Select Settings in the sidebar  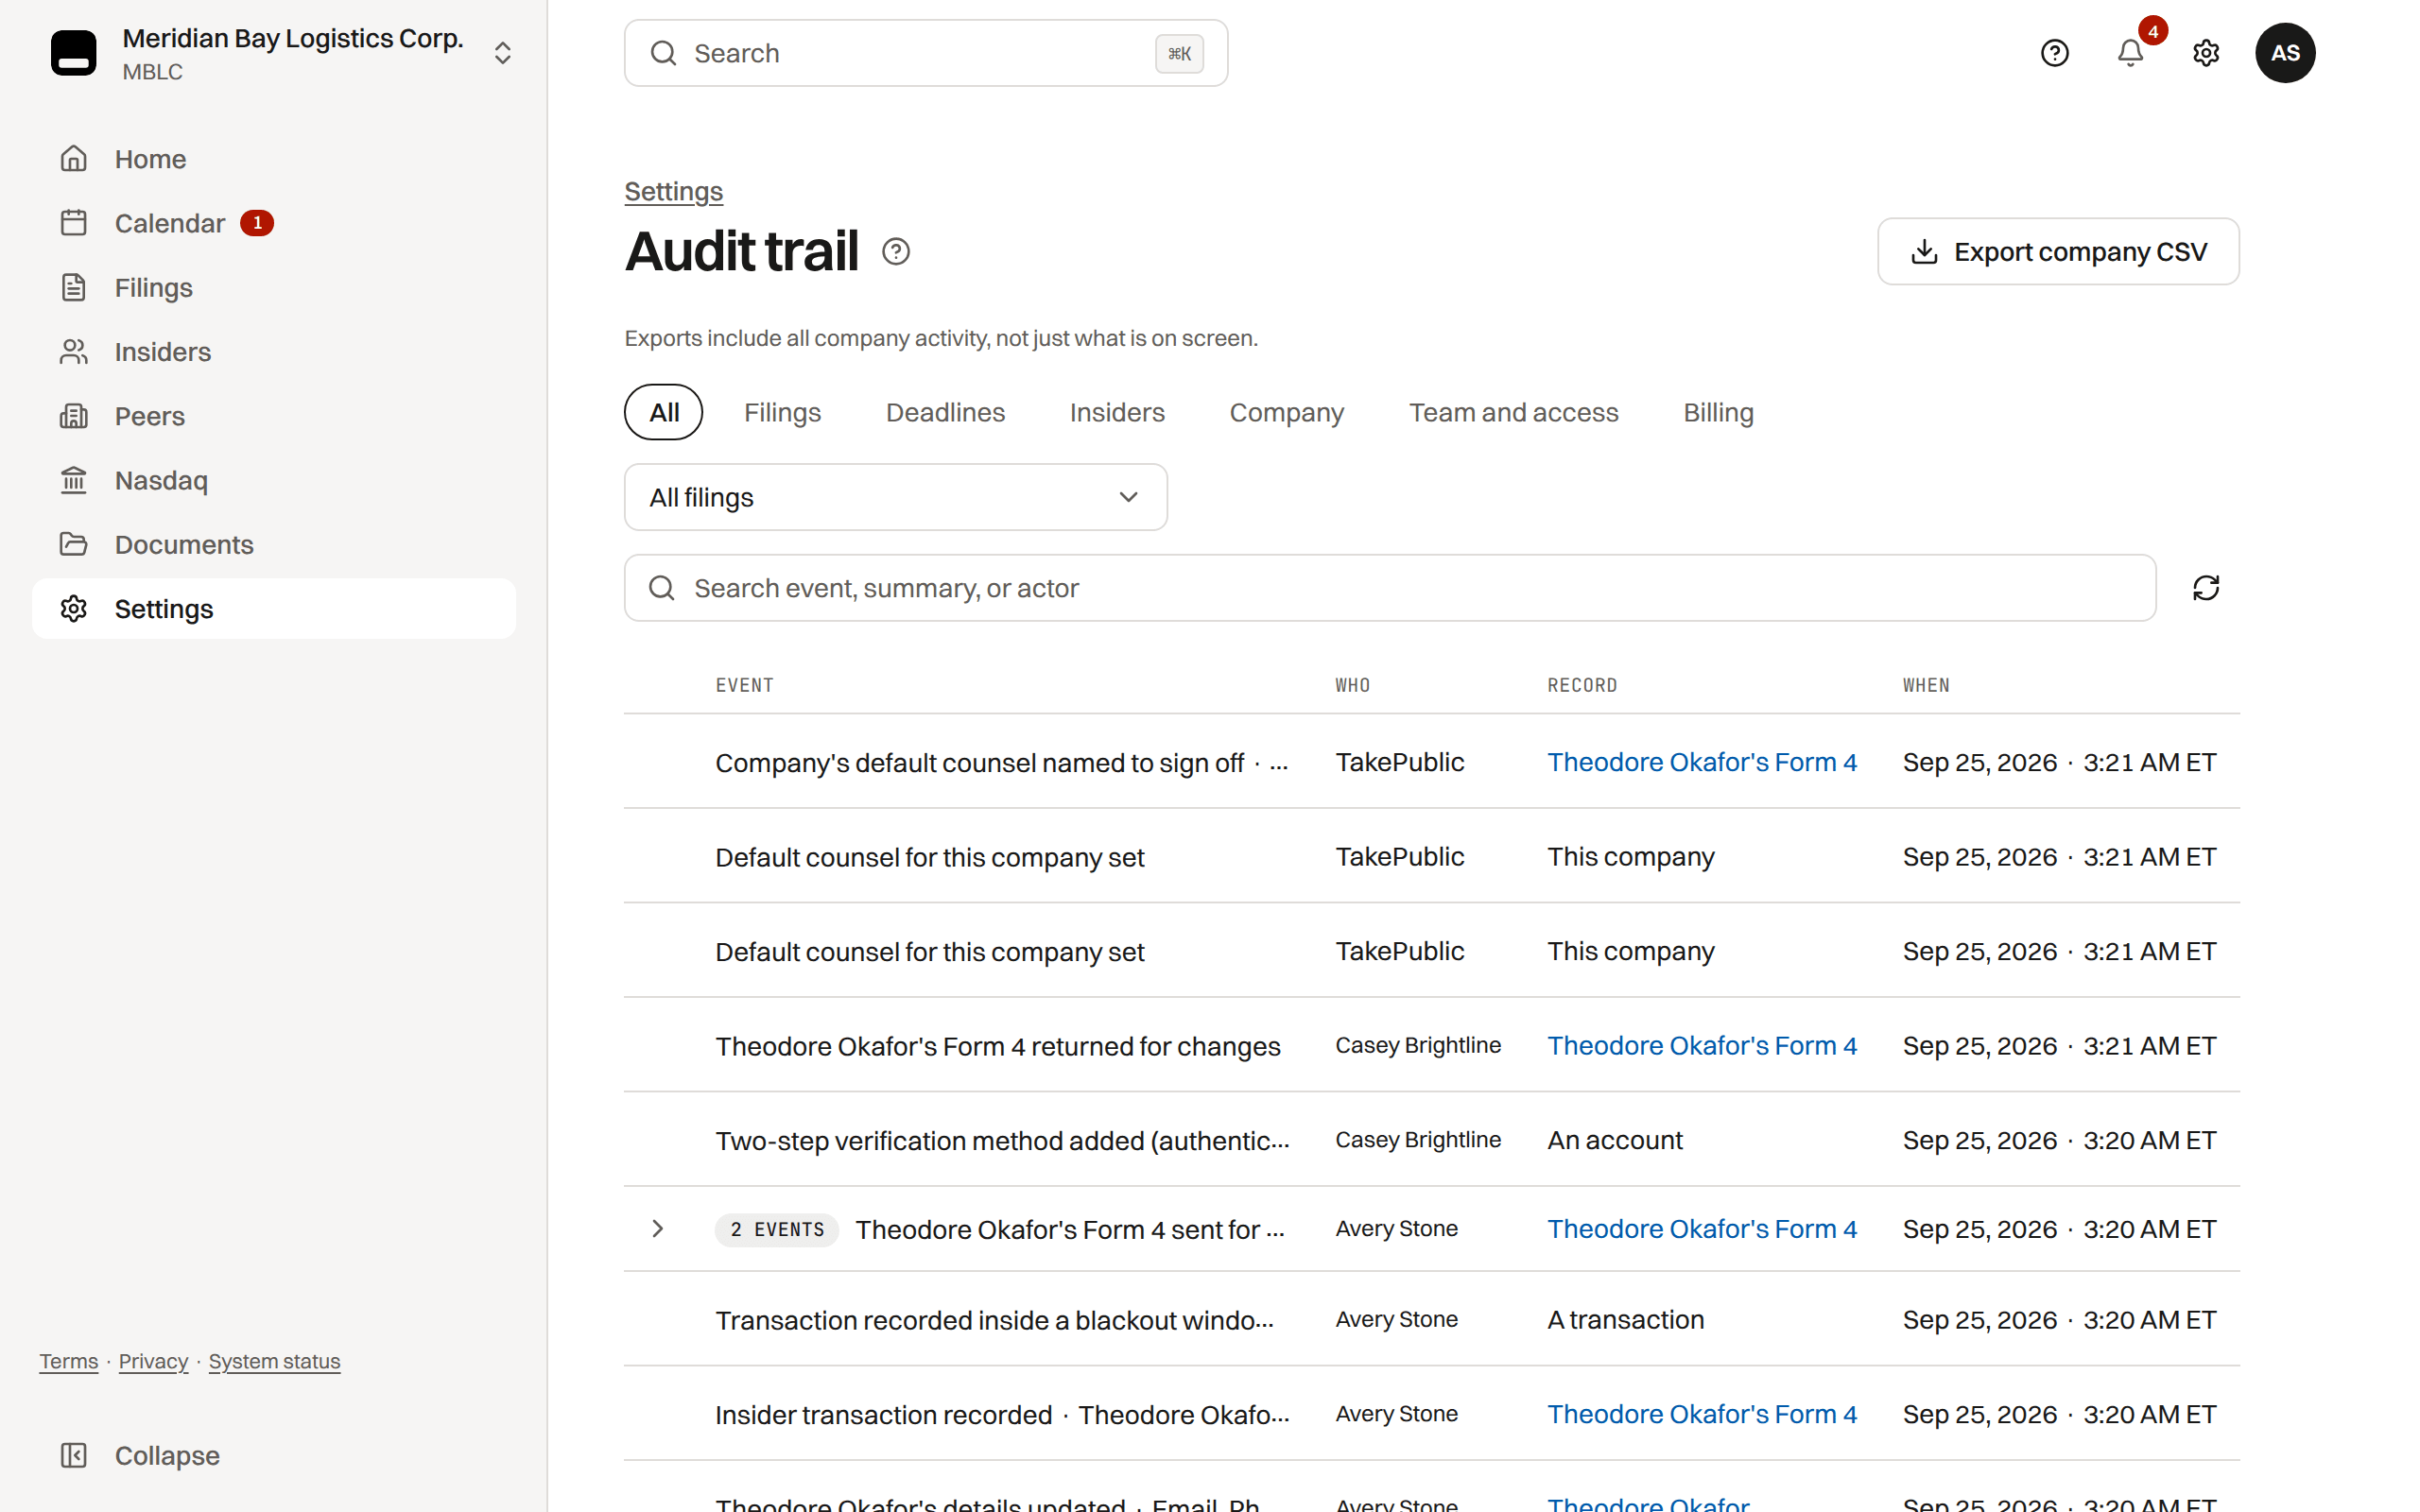[273, 609]
